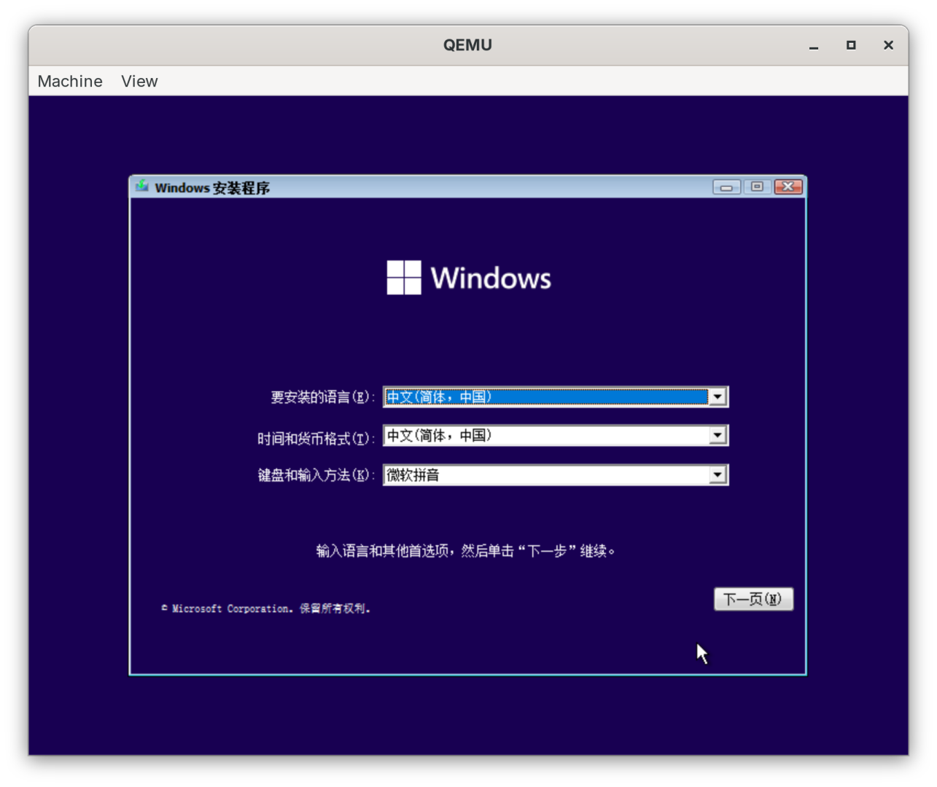Minimize the Windows 安装程序 dialog
This screenshot has height=787, width=937.
(726, 187)
